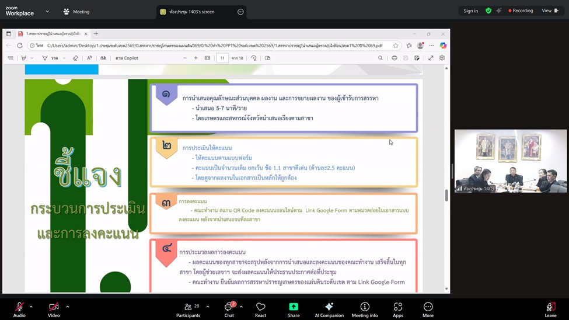Open Meeting info
This screenshot has height=320, width=569.
(x=365, y=309)
